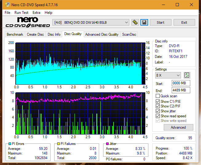This screenshot has height=165, width=201.
Task: Open the Help menu
Action: (x=48, y=13)
